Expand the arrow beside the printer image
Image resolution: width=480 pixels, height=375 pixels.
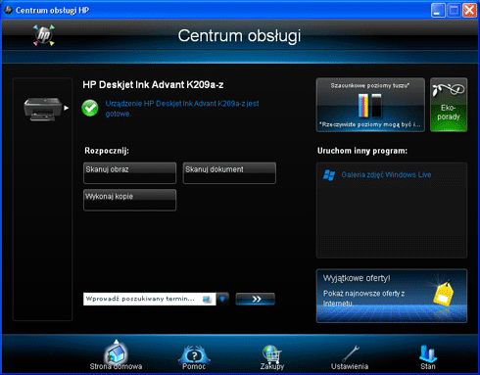[67, 108]
